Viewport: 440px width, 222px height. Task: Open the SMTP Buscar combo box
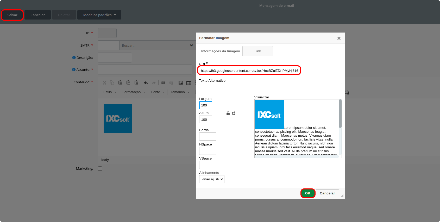[158, 45]
